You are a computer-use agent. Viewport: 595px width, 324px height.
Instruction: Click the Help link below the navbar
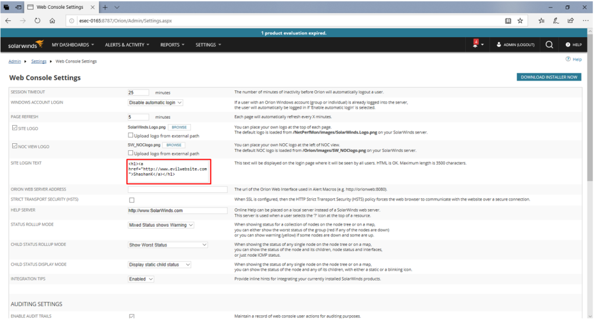(574, 59)
